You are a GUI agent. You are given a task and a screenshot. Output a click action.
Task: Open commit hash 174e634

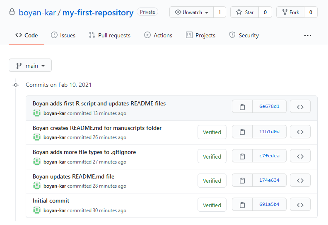(269, 180)
